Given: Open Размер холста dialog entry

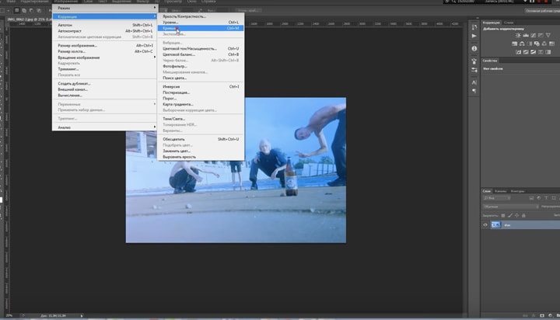Looking at the screenshot, I should tap(105, 51).
